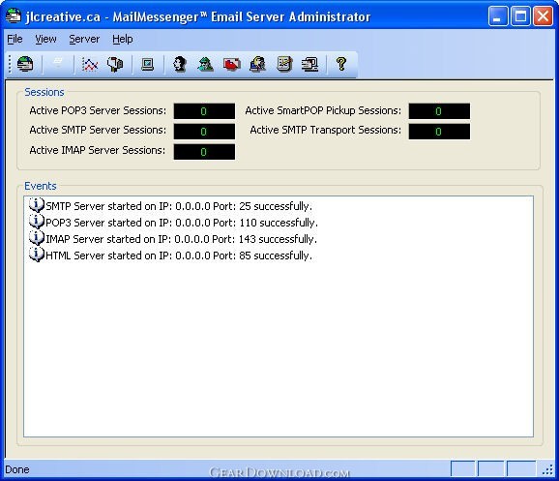Image resolution: width=559 pixels, height=481 pixels.
Task: Open the View menu
Action: (x=45, y=39)
